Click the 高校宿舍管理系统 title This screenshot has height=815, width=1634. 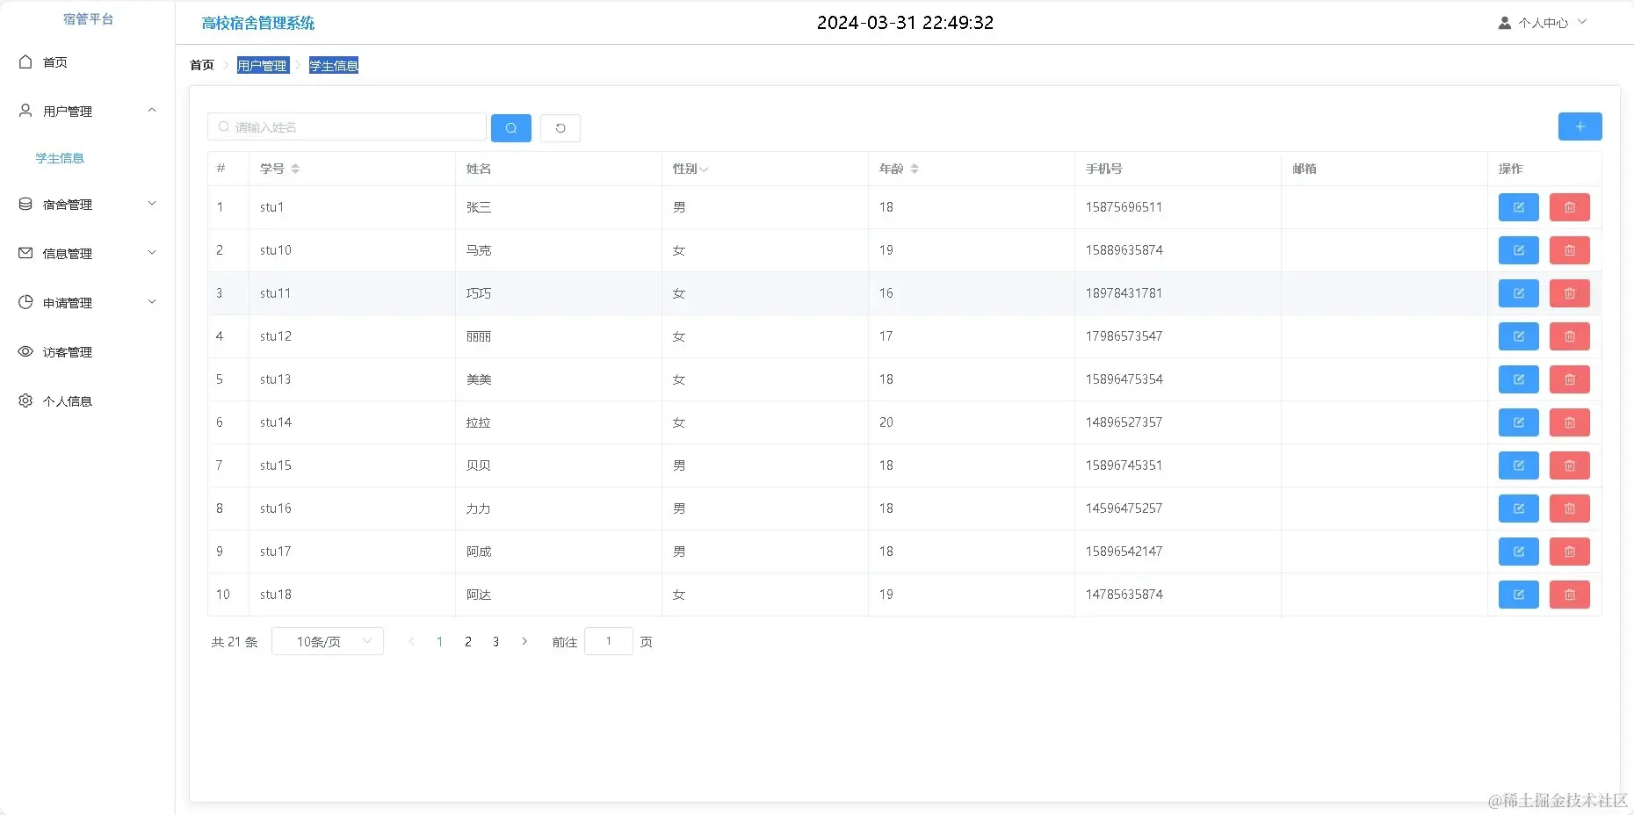[x=258, y=23]
